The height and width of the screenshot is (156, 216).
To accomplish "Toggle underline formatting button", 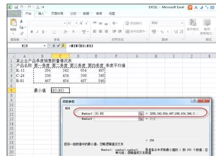I will click(43, 32).
